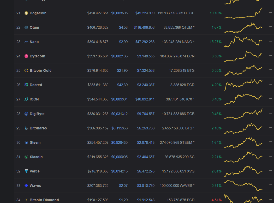Open the Decred coin page
The height and width of the screenshot is (203, 274).
36,85
